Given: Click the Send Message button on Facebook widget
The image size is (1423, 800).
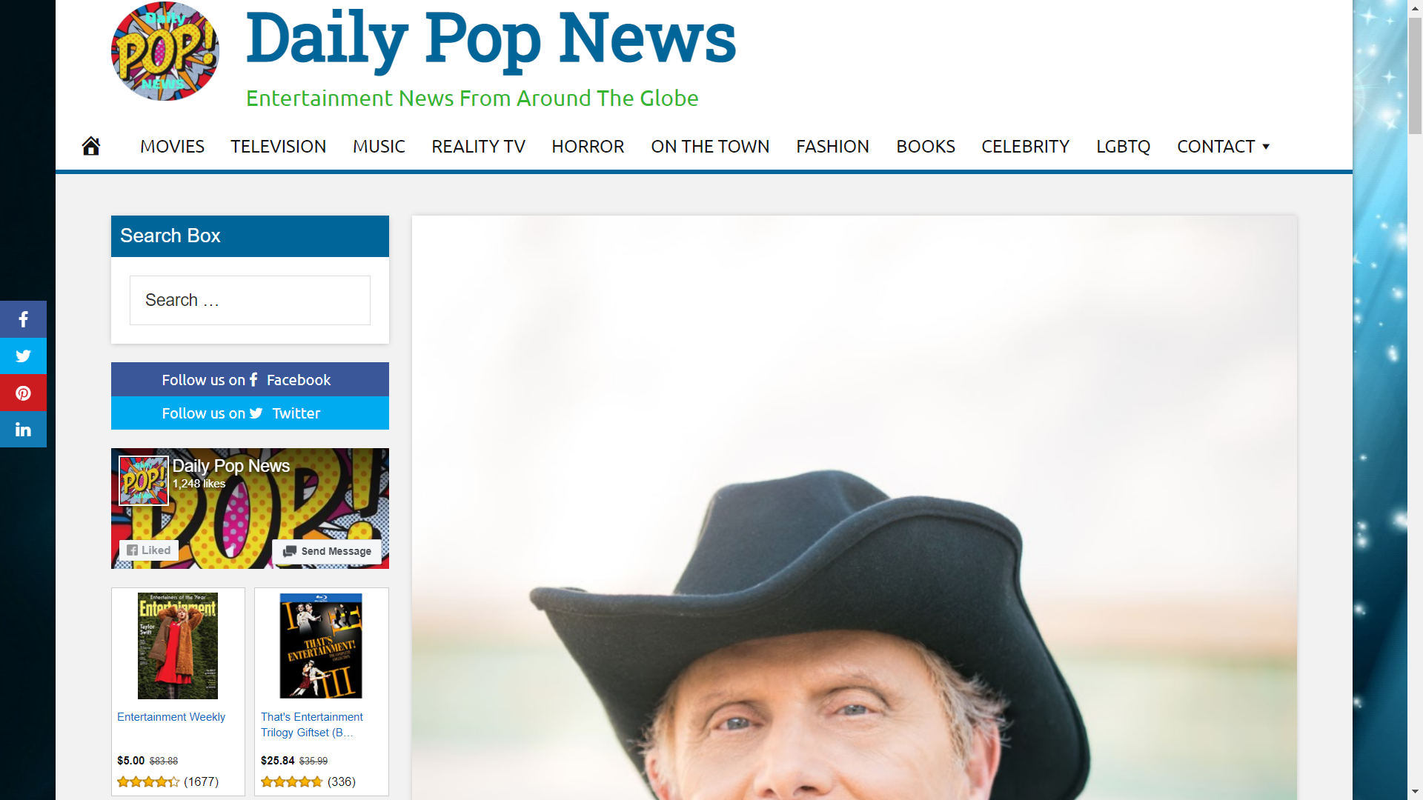Looking at the screenshot, I should pos(327,551).
